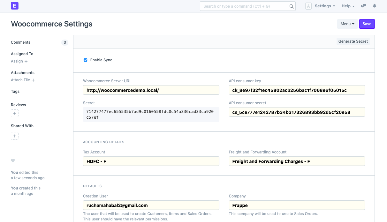Click the heart icon to like this document

[x=13, y=160]
